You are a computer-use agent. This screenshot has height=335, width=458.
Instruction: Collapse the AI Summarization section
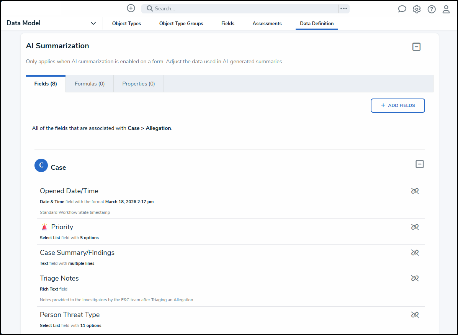(416, 47)
